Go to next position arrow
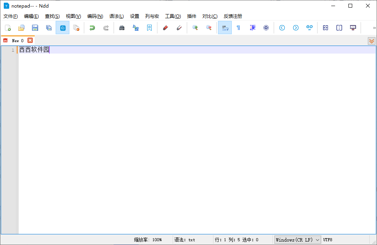The image size is (377, 245). coord(296,28)
